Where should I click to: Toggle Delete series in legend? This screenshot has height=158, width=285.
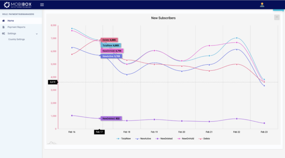(204, 139)
